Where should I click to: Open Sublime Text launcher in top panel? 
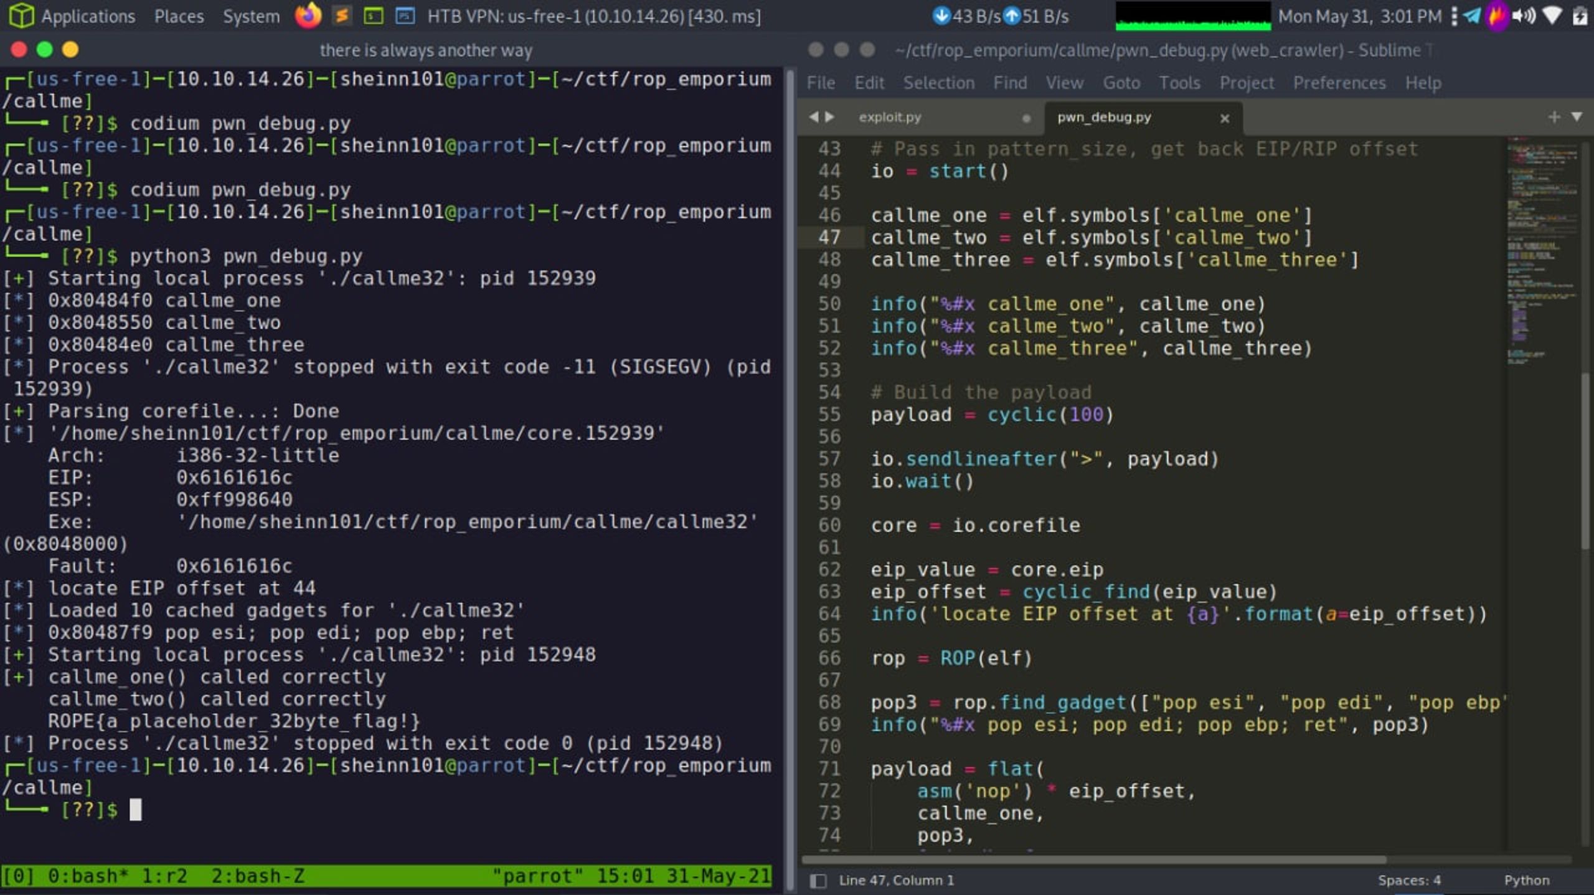click(342, 16)
